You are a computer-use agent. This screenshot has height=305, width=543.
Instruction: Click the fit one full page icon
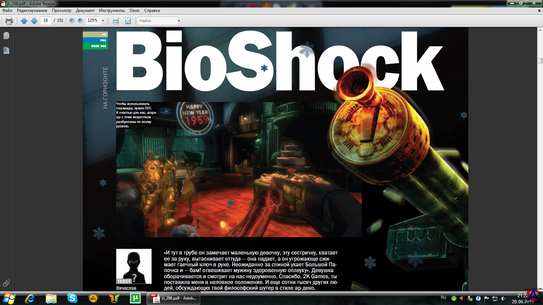tap(128, 21)
